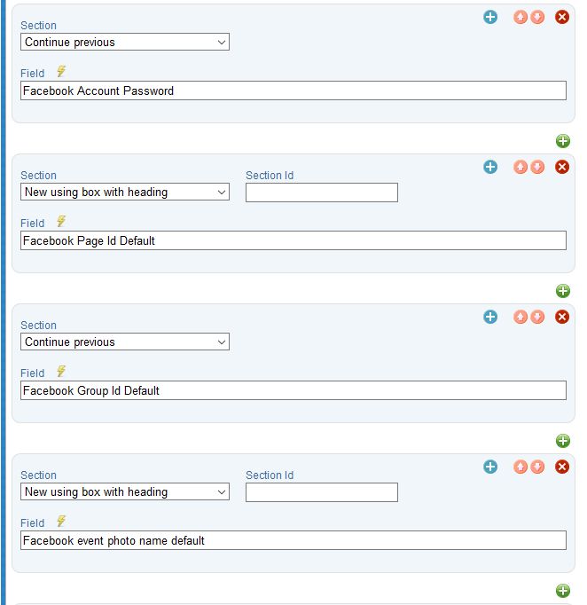Click the Facebook Account Password field box

click(293, 90)
